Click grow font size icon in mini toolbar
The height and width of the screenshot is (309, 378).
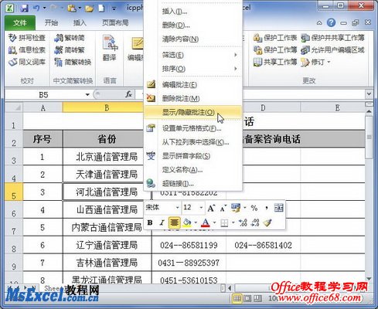coord(211,208)
